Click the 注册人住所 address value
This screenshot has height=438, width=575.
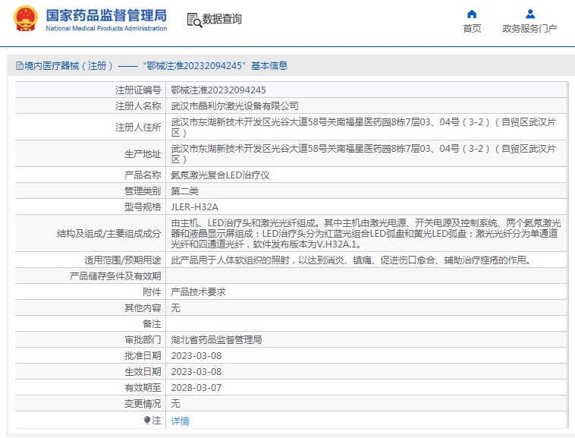363,128
